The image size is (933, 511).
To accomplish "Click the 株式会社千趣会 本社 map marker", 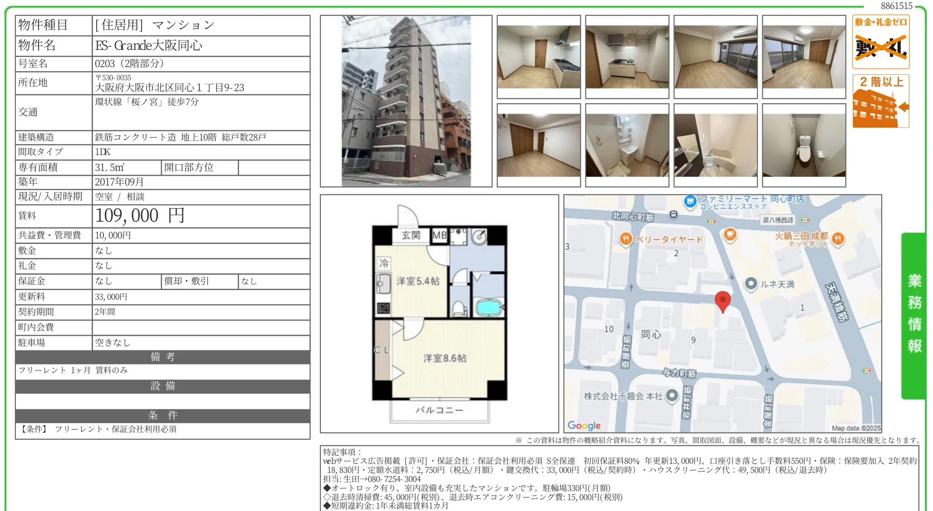I will point(672,396).
